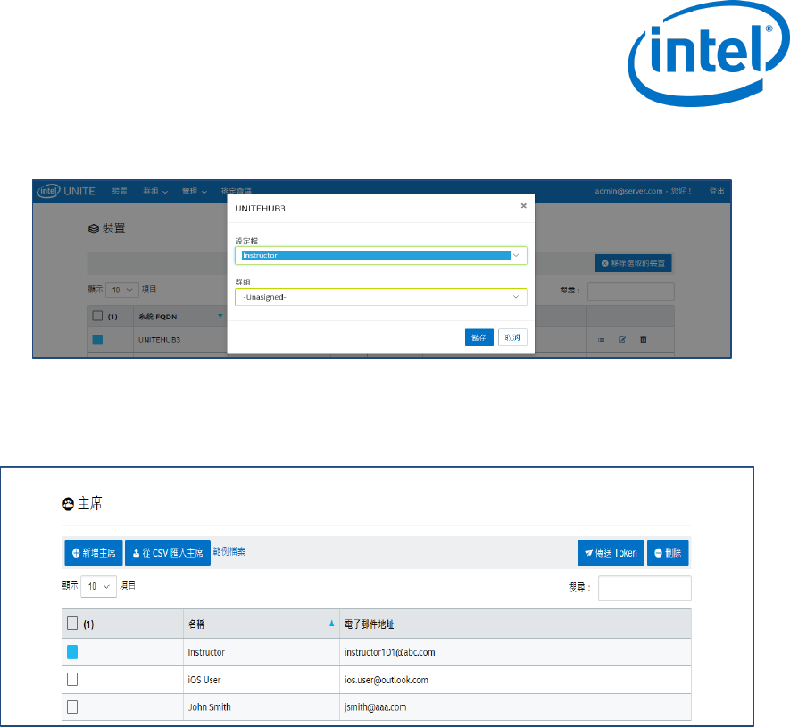Viewport: 790px width, 727px height.
Task: Click the 搜尋 field in 主席 panel
Action: point(644,589)
